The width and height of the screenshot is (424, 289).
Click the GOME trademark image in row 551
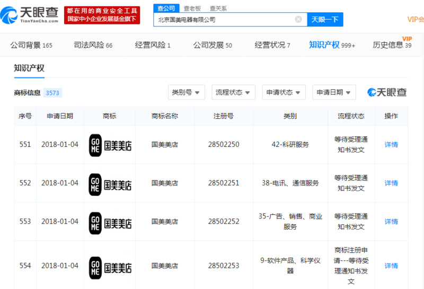point(110,145)
